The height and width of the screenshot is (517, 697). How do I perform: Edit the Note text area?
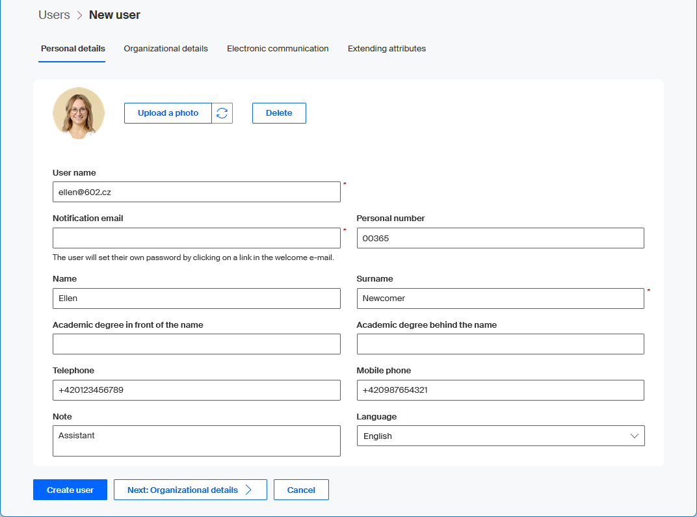coord(196,441)
